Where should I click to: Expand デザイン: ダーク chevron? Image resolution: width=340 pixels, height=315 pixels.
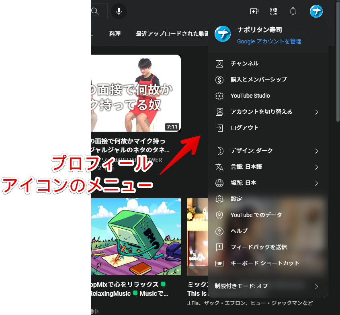point(317,151)
